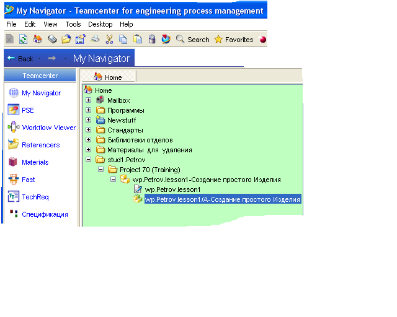The width and height of the screenshot is (397, 317).
Task: Click the Workflow Viewer sidebar icon
Action: (14, 127)
